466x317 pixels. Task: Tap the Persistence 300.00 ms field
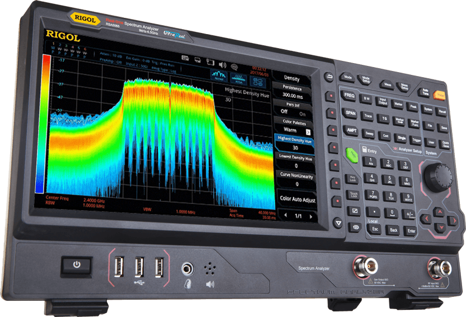click(293, 93)
